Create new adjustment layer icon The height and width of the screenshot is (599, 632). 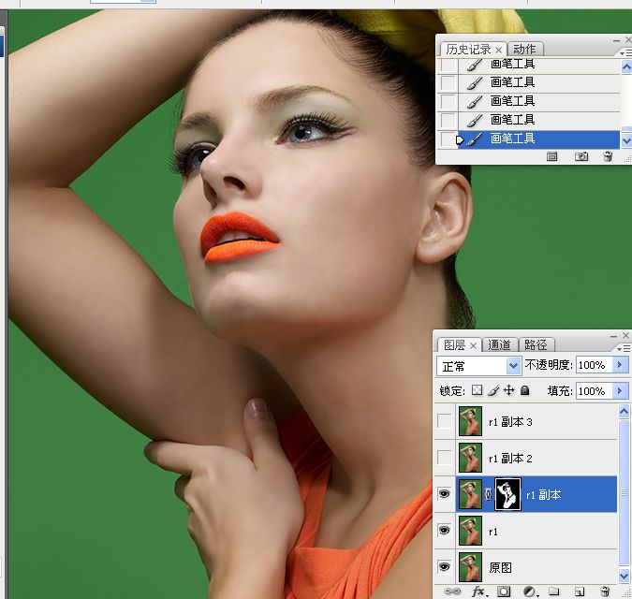click(x=529, y=592)
